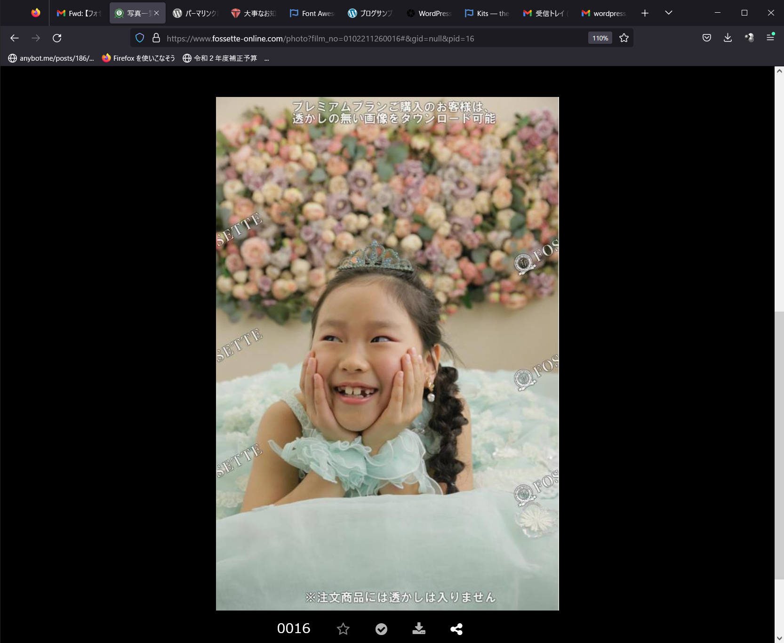The height and width of the screenshot is (643, 784).
Task: Open the Firefox downloads panel
Action: pos(728,38)
